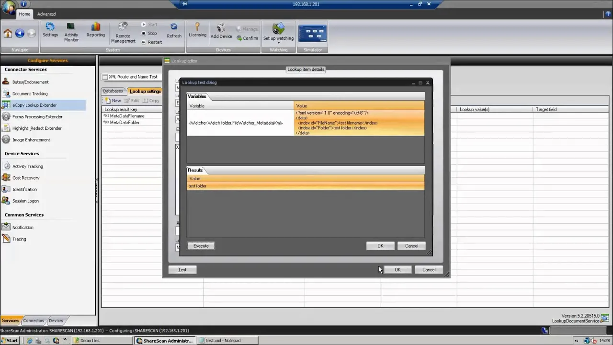The height and width of the screenshot is (345, 613).
Task: Click Cancel in Lookup editor window
Action: 429,270
